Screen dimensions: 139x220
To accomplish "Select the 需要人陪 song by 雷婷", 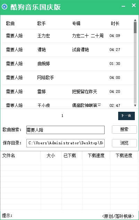I will [14, 91].
